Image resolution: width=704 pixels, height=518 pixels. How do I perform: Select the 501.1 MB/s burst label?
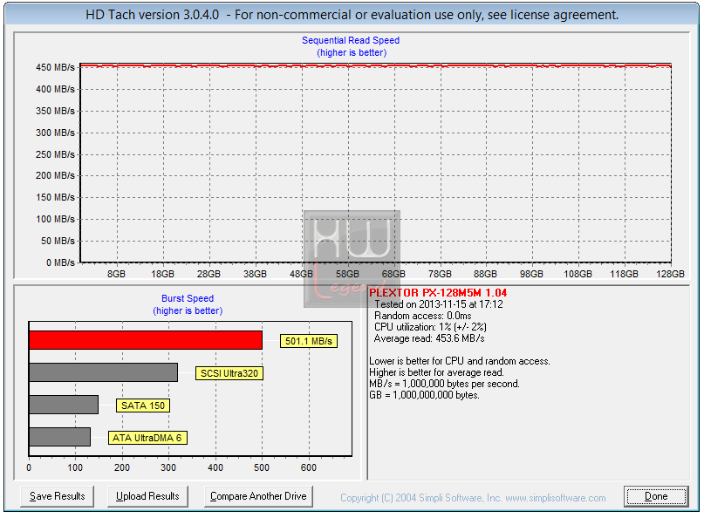(309, 341)
